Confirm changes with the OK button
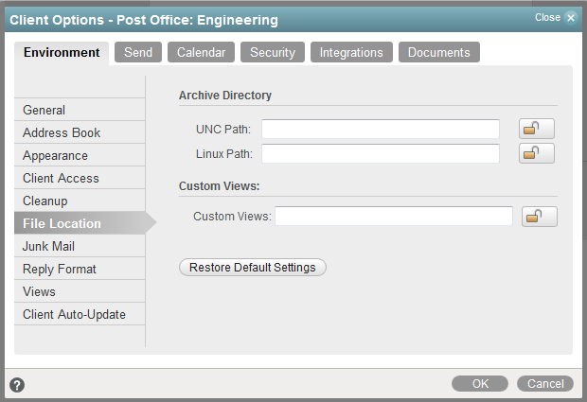Image resolution: width=587 pixels, height=402 pixels. [x=480, y=384]
